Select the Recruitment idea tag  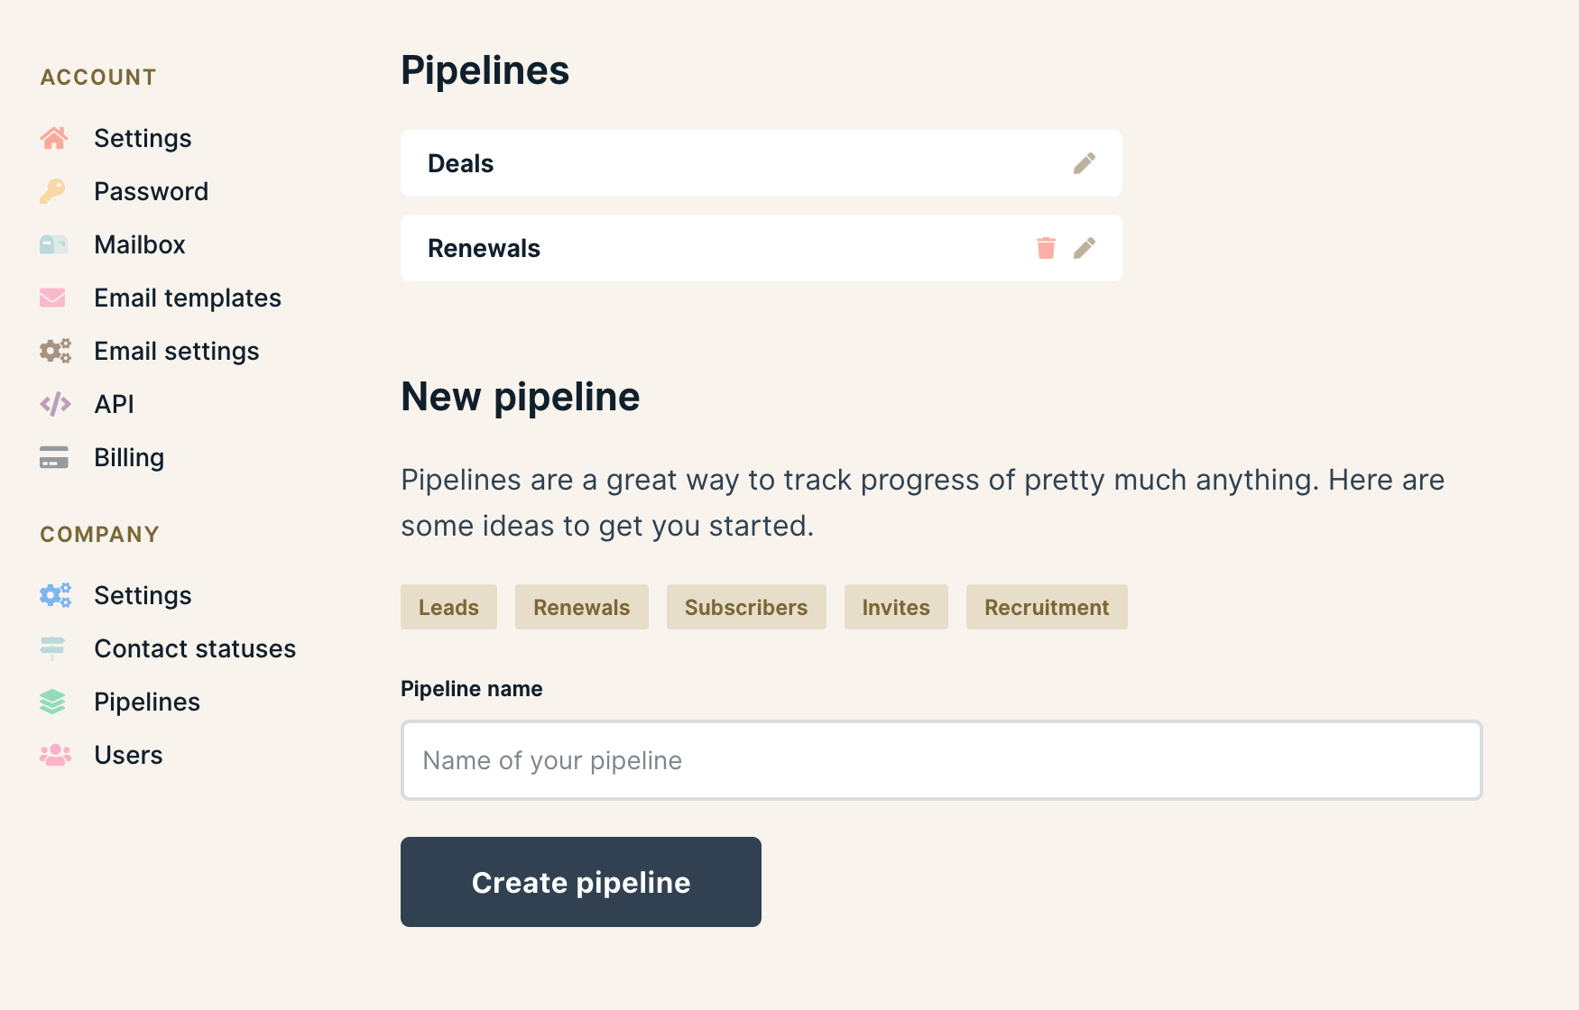(x=1047, y=607)
